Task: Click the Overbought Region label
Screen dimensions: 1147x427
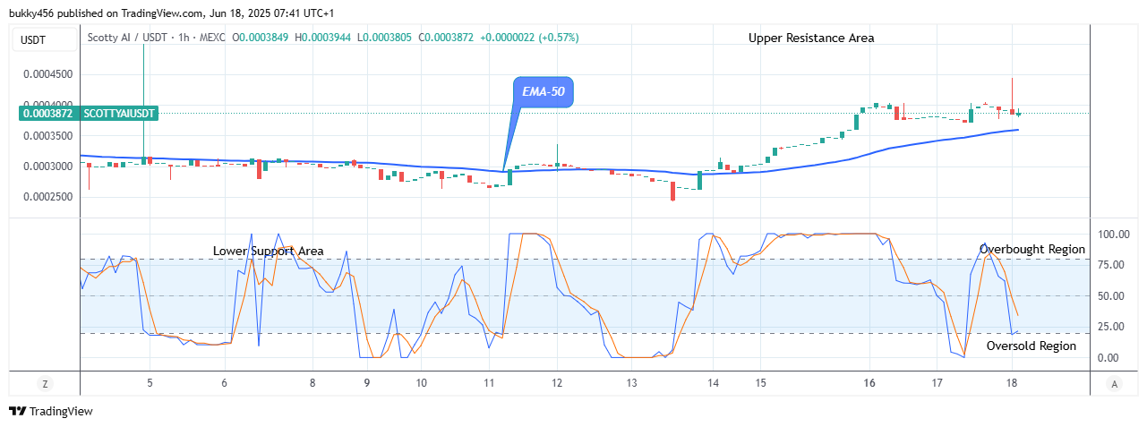Action: (x=1031, y=249)
